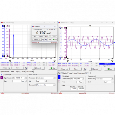Click the blue plus zoom icon on the FFT y-axis
This screenshot has width=115, height=115.
(x=3, y=26)
